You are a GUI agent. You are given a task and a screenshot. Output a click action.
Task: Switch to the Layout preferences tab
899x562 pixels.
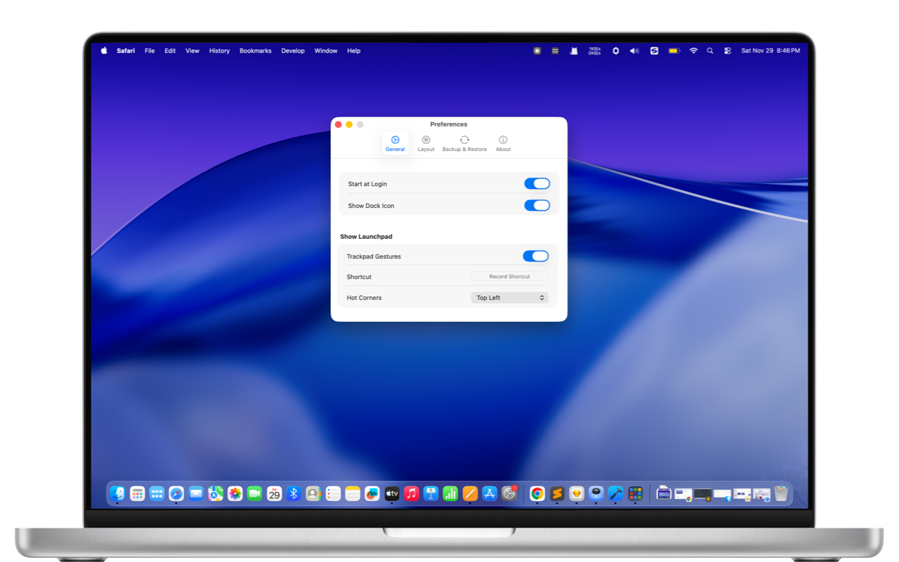[426, 143]
